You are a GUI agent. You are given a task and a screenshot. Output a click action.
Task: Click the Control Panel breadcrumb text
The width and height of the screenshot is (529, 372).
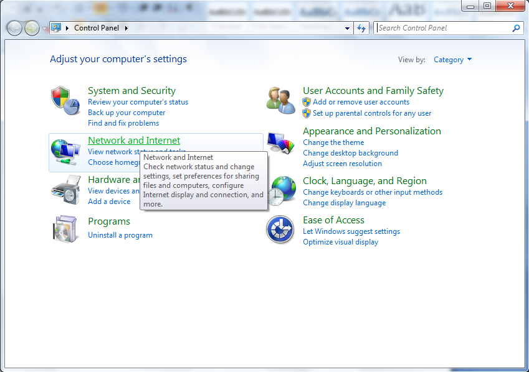(x=97, y=28)
